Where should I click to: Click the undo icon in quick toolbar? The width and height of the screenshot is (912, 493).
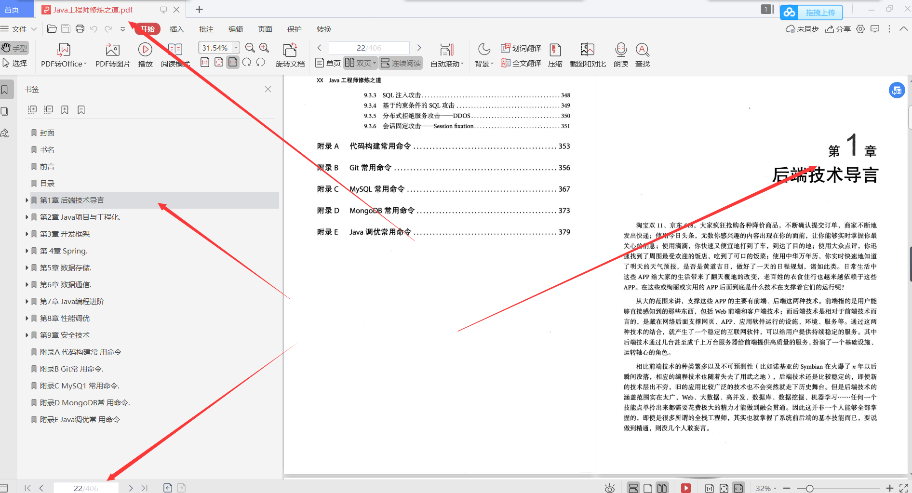pyautogui.click(x=94, y=29)
